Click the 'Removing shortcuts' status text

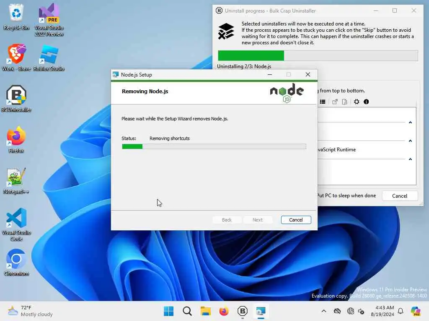click(169, 138)
